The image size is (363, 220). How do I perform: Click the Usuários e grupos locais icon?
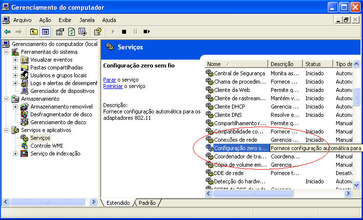[x=24, y=75]
